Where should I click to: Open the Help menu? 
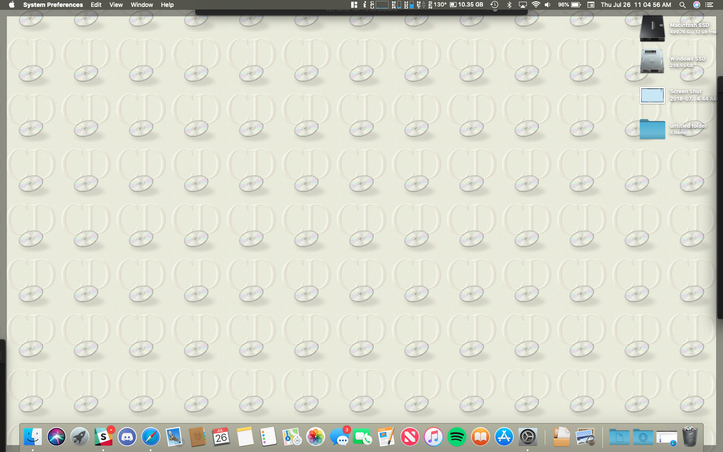(x=167, y=5)
